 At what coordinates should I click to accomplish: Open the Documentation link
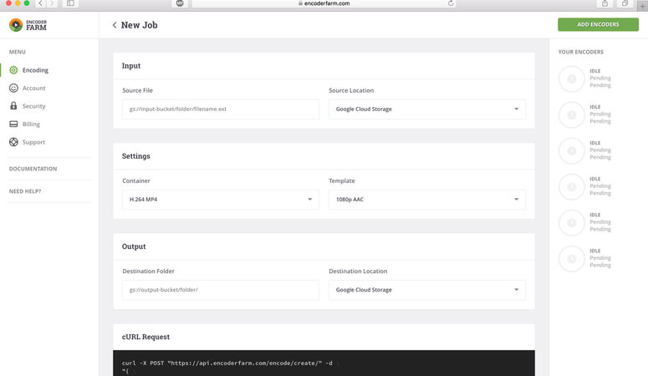(x=33, y=169)
